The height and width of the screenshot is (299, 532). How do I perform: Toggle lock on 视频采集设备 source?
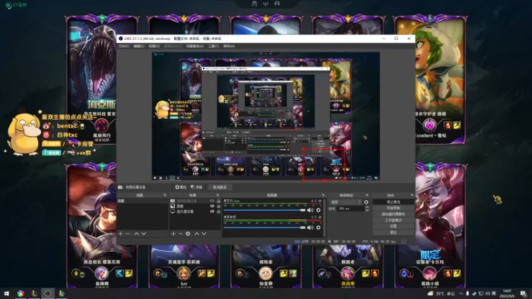click(219, 201)
